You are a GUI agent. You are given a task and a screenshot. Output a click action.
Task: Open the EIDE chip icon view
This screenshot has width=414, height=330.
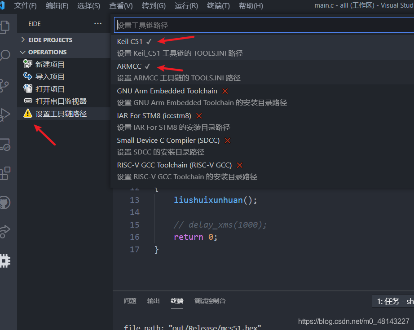coord(4,261)
